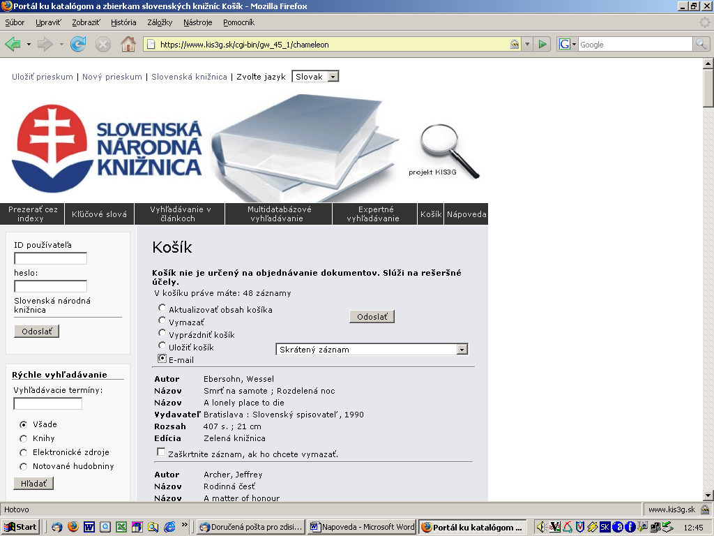This screenshot has width=714, height=536.
Task: Click the Firefox reload page icon
Action: [78, 45]
